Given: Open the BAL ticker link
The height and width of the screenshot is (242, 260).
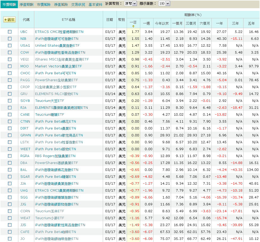Looking at the screenshot, I should point(24,170).
